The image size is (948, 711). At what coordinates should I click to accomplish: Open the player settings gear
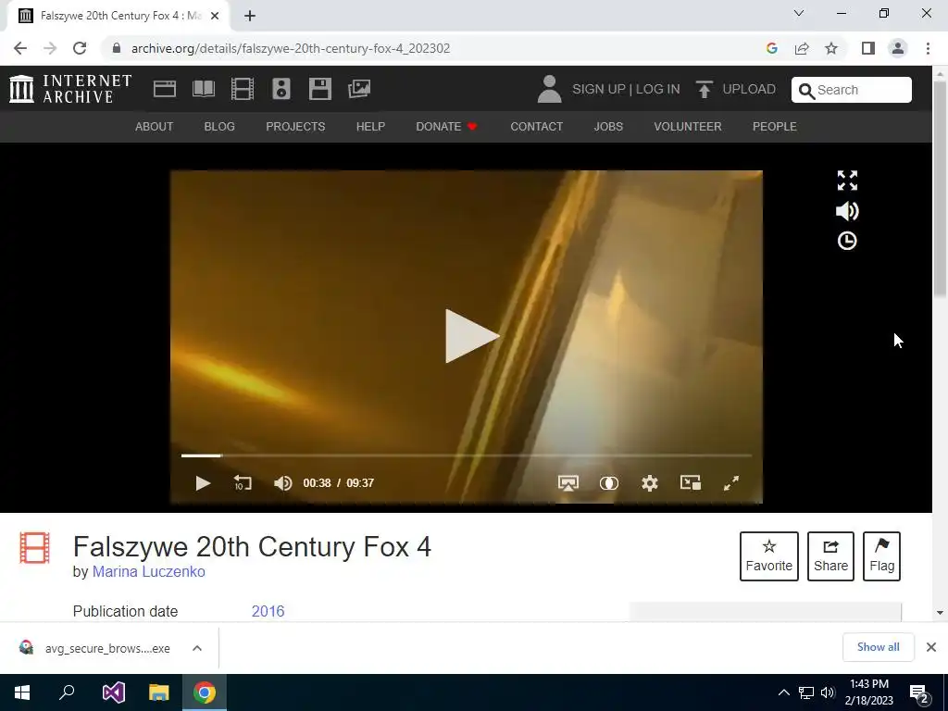tap(649, 483)
